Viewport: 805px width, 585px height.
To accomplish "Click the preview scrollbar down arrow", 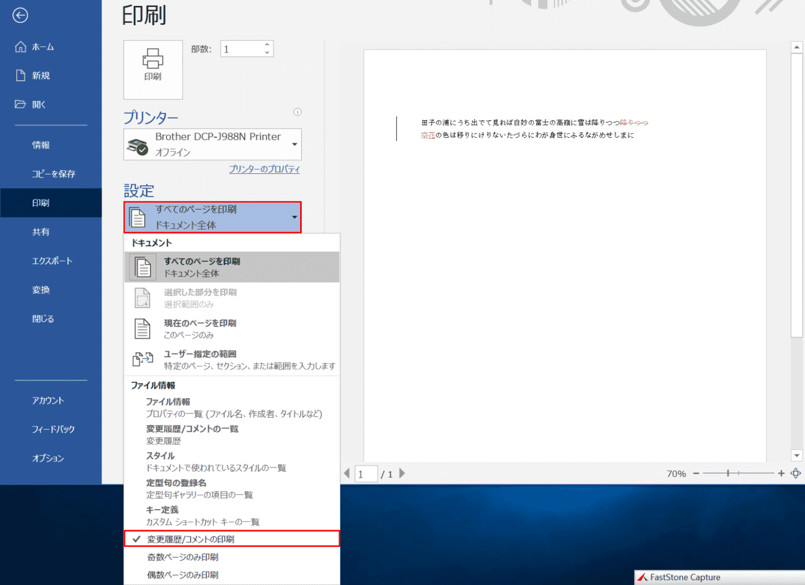I will click(796, 456).
